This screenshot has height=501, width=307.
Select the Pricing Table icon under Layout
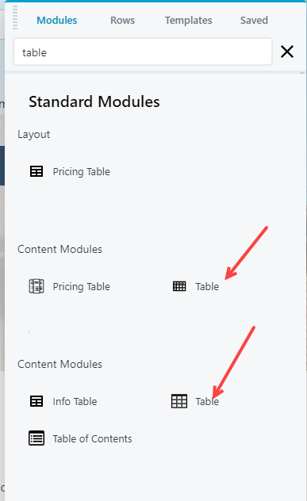(x=36, y=171)
